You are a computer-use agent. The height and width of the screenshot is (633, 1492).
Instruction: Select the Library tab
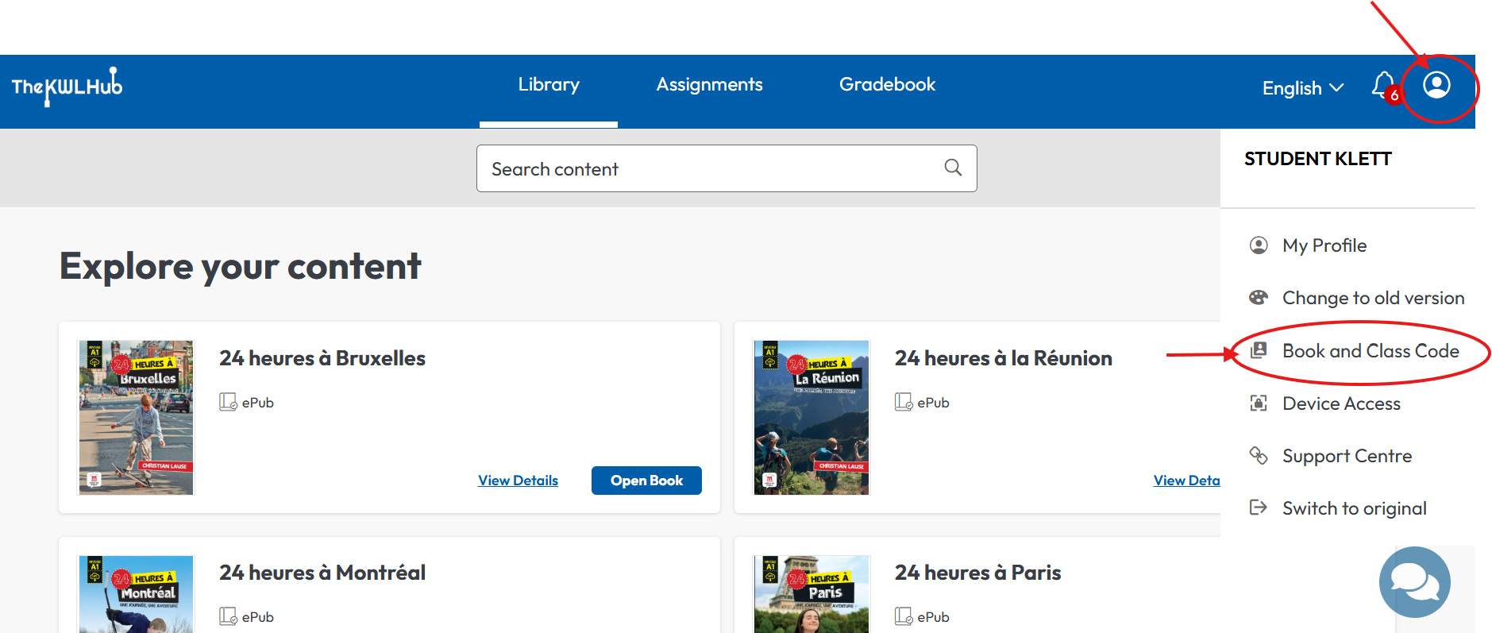point(549,85)
